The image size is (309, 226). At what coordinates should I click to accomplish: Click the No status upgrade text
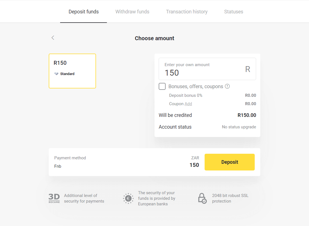pos(239,127)
